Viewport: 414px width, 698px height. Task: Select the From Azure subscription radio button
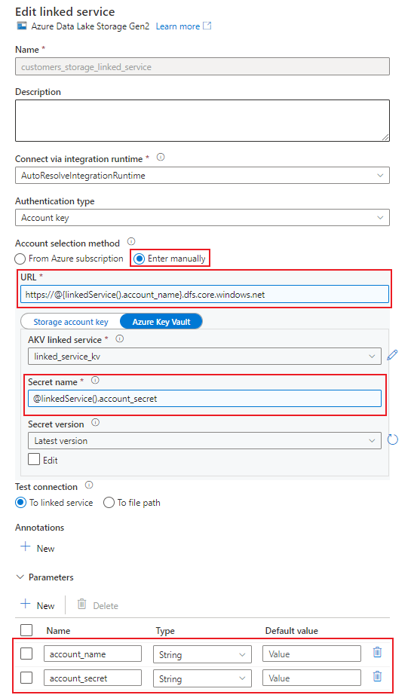[20, 259]
